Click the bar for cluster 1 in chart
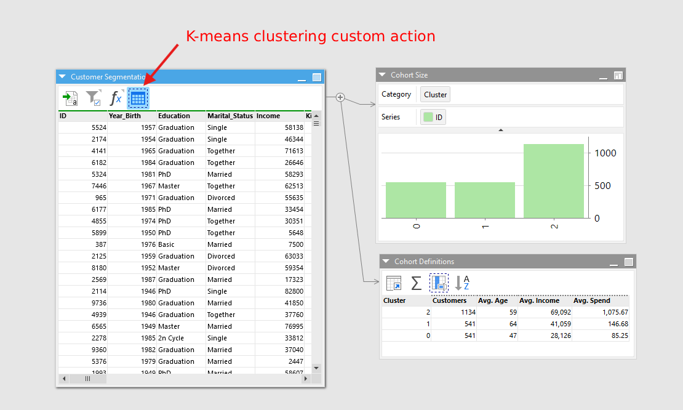The height and width of the screenshot is (410, 683). click(x=485, y=200)
